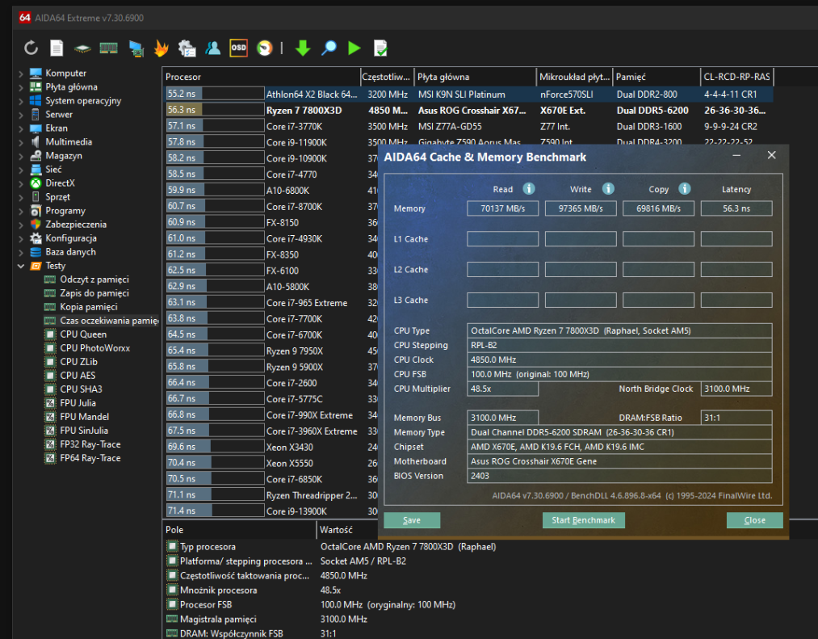Select the Core i7-3770K result row

click(468, 126)
